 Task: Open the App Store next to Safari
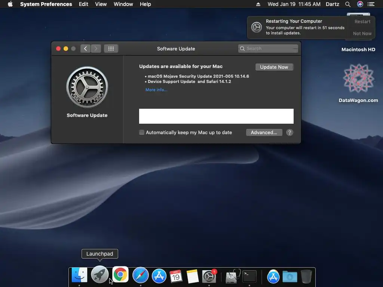pyautogui.click(x=159, y=276)
